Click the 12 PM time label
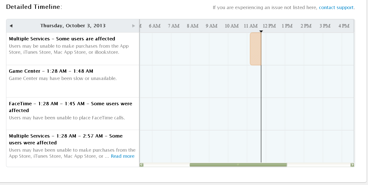This screenshot has width=368, height=185. 269,26
